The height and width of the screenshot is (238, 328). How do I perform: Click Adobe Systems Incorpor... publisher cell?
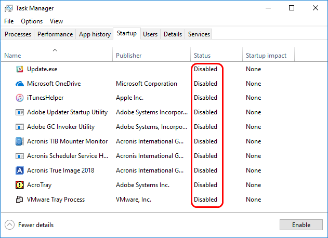152,112
